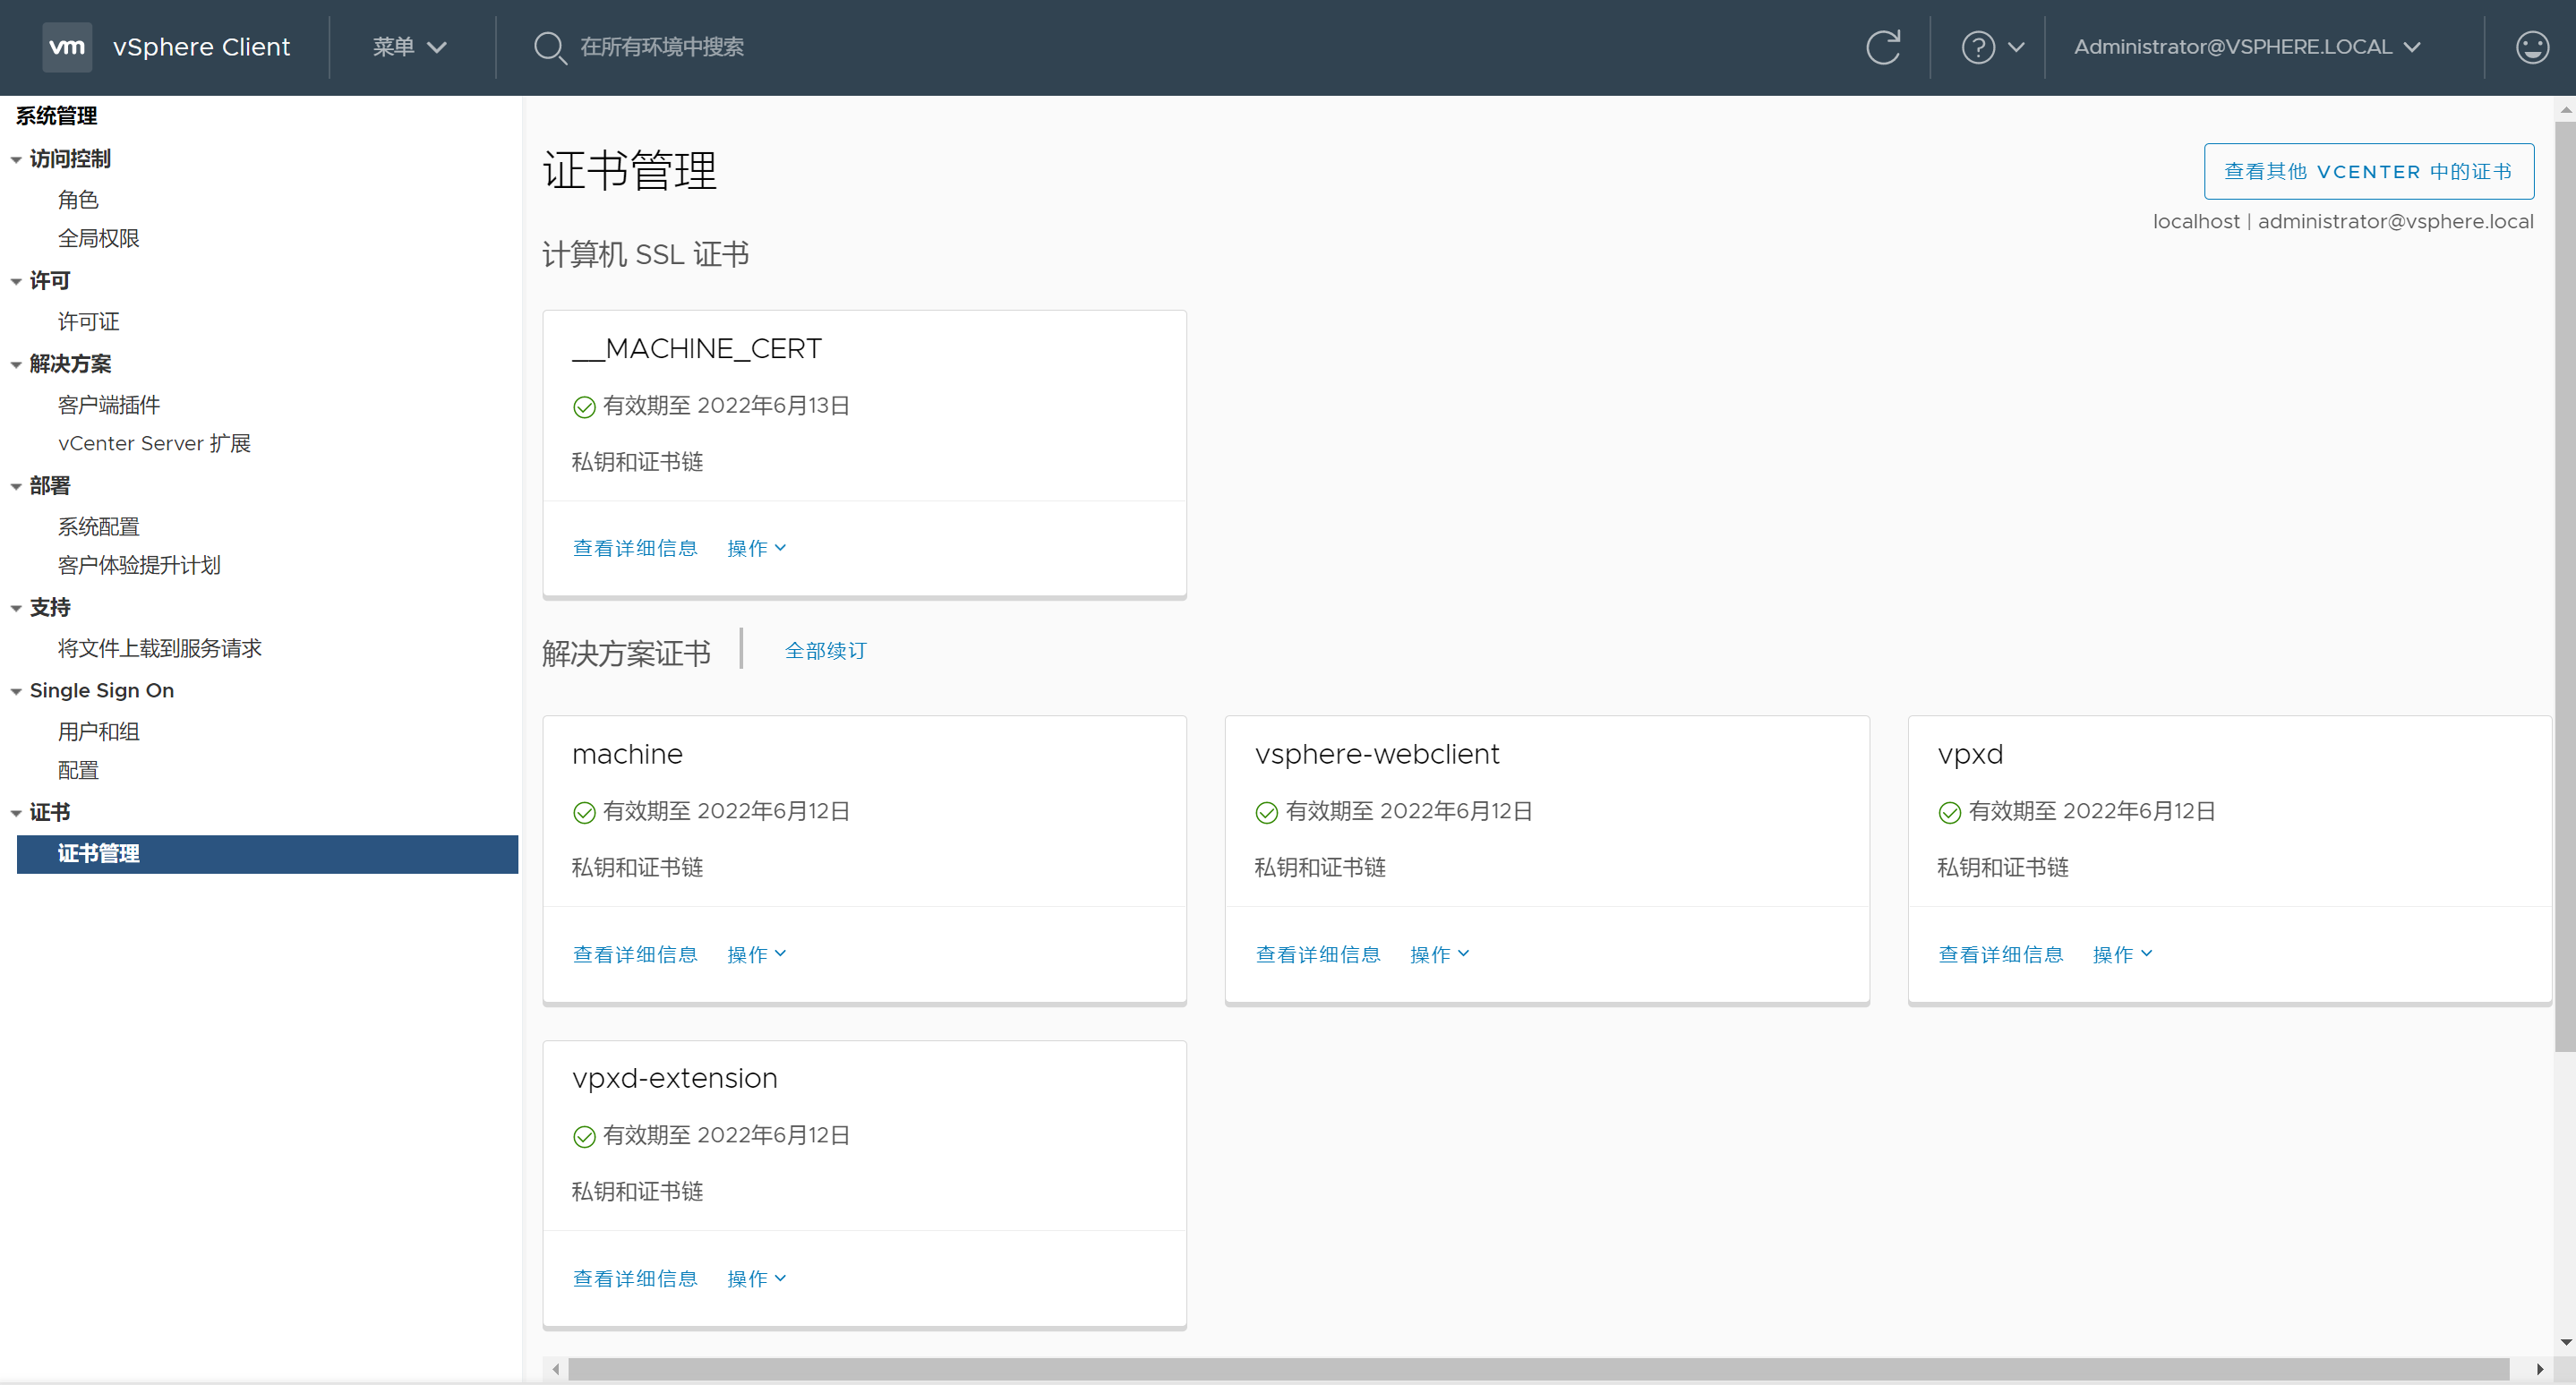Refresh the page with the refresh icon

click(1883, 47)
